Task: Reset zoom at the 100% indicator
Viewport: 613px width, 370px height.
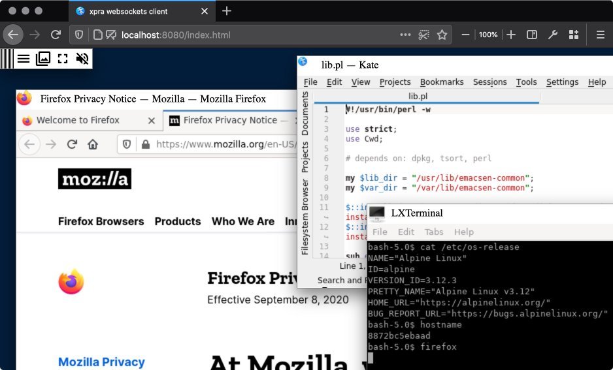Action: click(x=488, y=35)
